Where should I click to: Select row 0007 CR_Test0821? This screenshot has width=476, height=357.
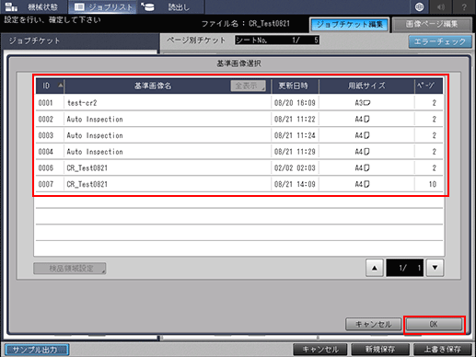[239, 184]
